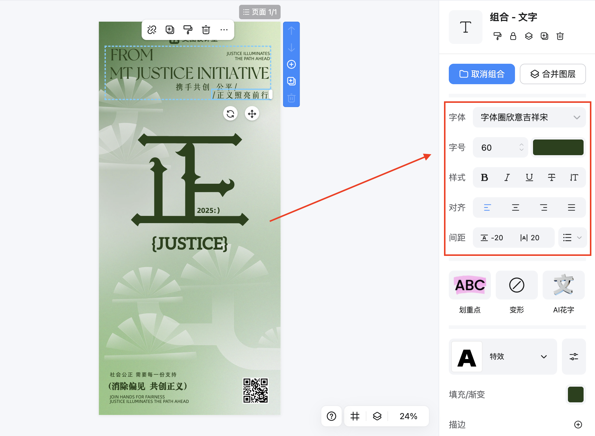Open the 字体圈欣意吉祥宋 font dropdown

[x=529, y=117]
